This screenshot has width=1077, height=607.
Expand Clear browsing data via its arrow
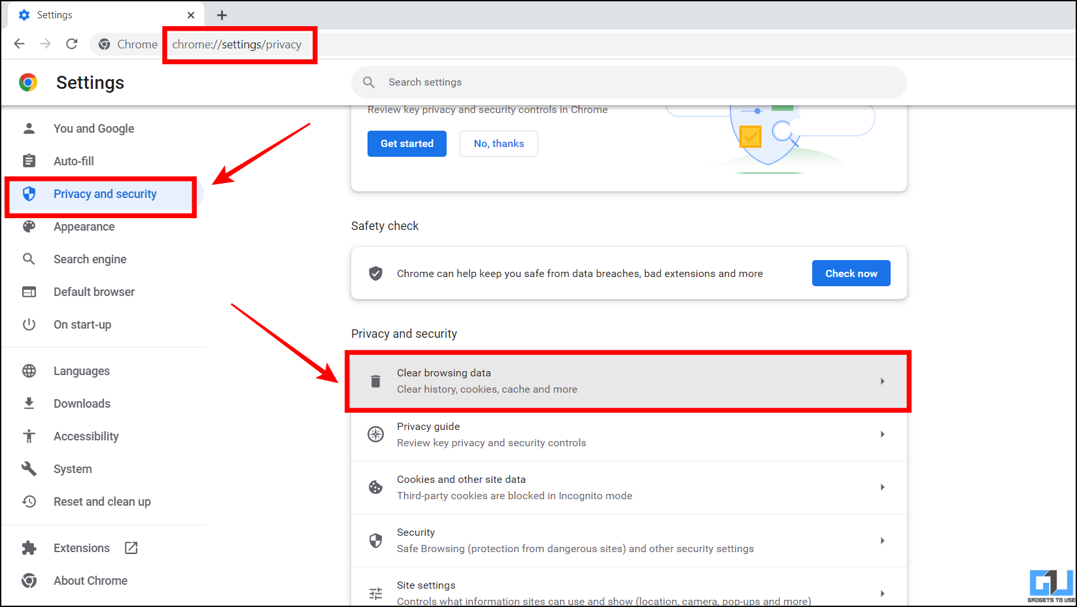pyautogui.click(x=882, y=381)
